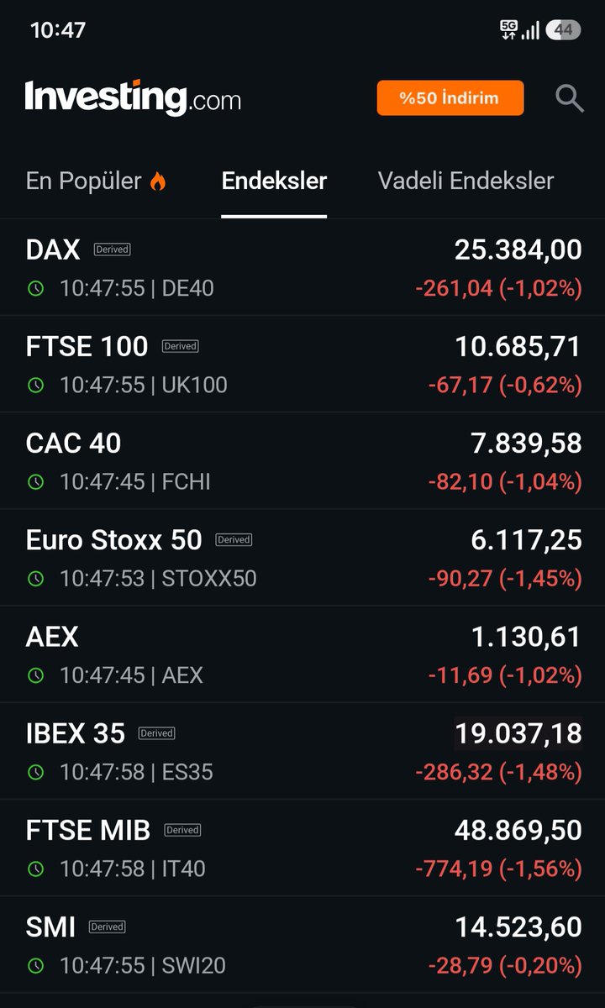The image size is (605, 1008).
Task: Tap the Derived badge next to Euro Stoxx 50
Action: (234, 540)
